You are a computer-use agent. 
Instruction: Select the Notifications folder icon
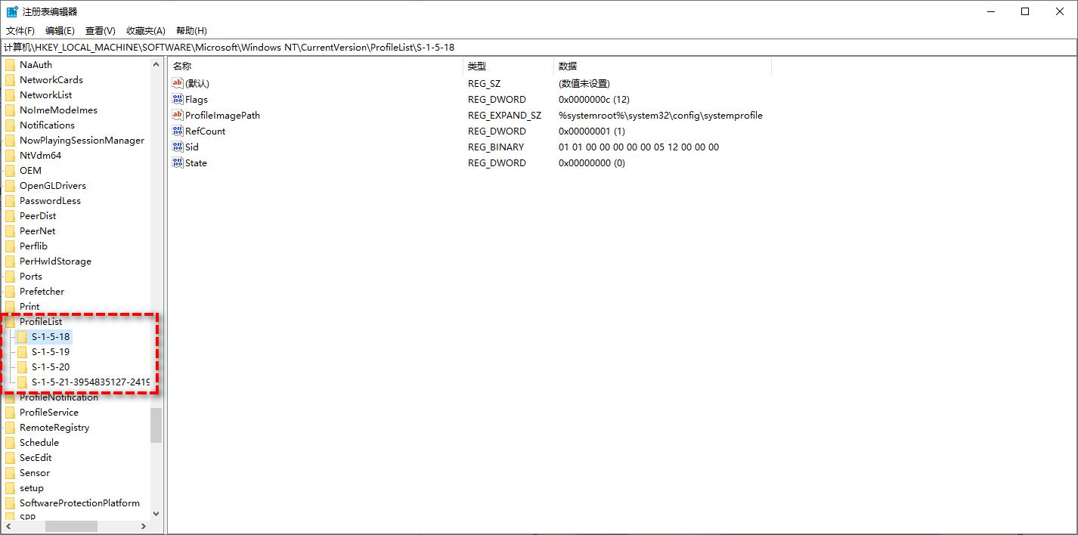pos(10,125)
